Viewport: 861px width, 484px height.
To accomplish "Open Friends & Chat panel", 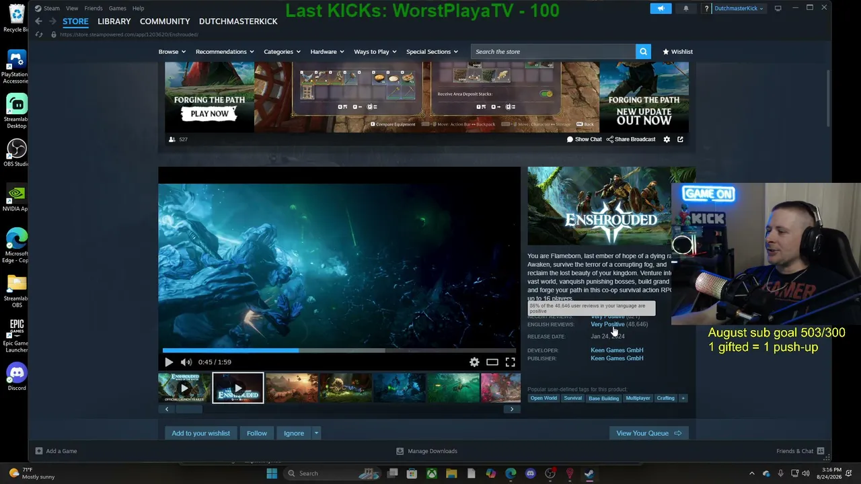I will pyautogui.click(x=800, y=451).
